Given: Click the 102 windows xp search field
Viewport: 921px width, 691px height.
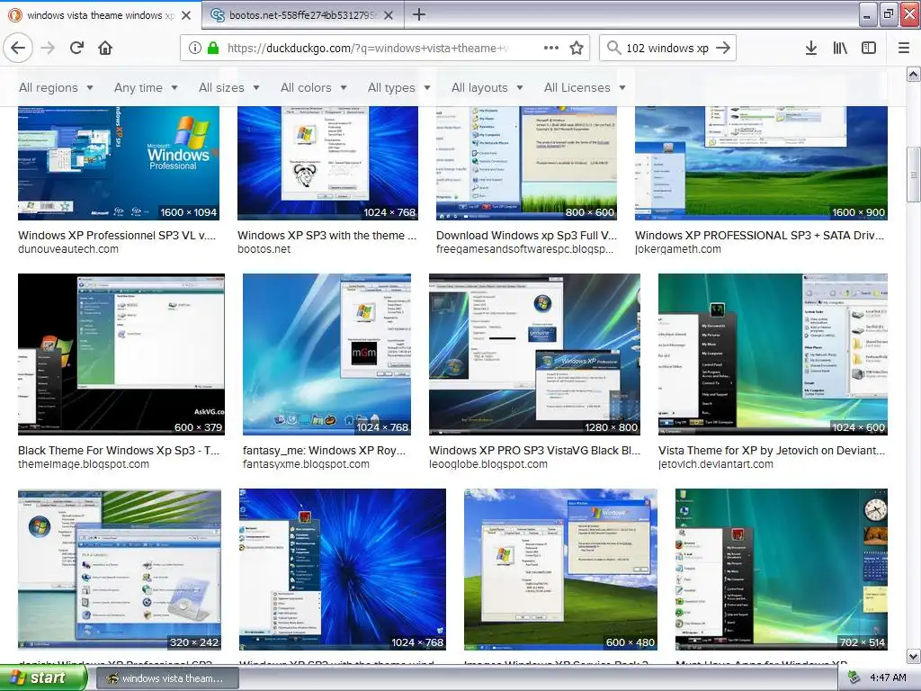Looking at the screenshot, I should 667,48.
